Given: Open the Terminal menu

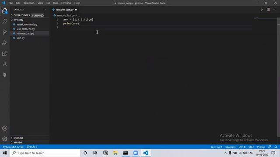Looking at the screenshot, I should click(x=66, y=3).
